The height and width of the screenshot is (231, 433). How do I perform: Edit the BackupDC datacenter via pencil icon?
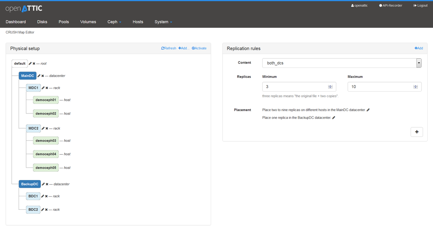[x=43, y=184]
